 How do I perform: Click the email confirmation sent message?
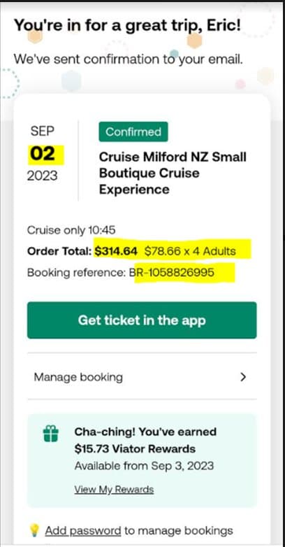click(x=128, y=59)
